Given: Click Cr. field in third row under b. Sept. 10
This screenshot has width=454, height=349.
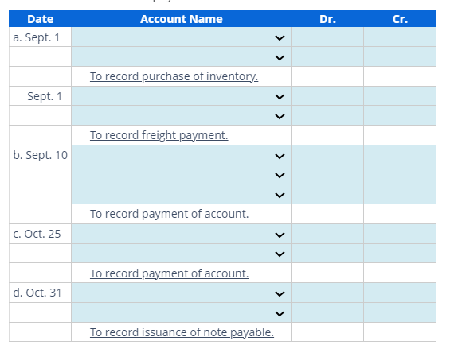Looking at the screenshot, I should tap(400, 195).
